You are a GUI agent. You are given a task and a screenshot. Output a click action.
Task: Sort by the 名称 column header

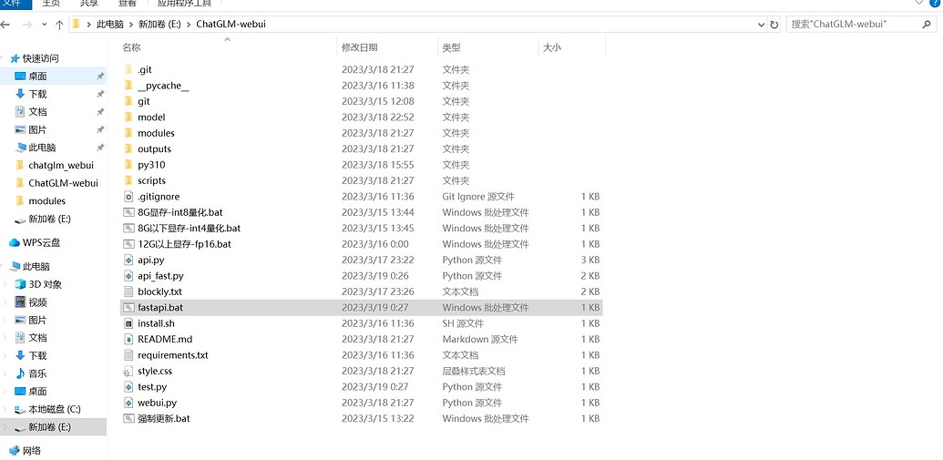(132, 47)
